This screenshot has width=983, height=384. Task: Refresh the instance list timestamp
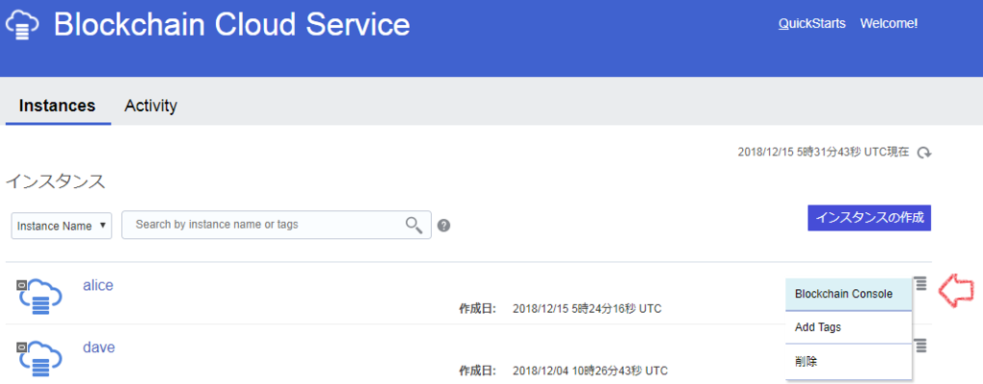[x=924, y=153]
